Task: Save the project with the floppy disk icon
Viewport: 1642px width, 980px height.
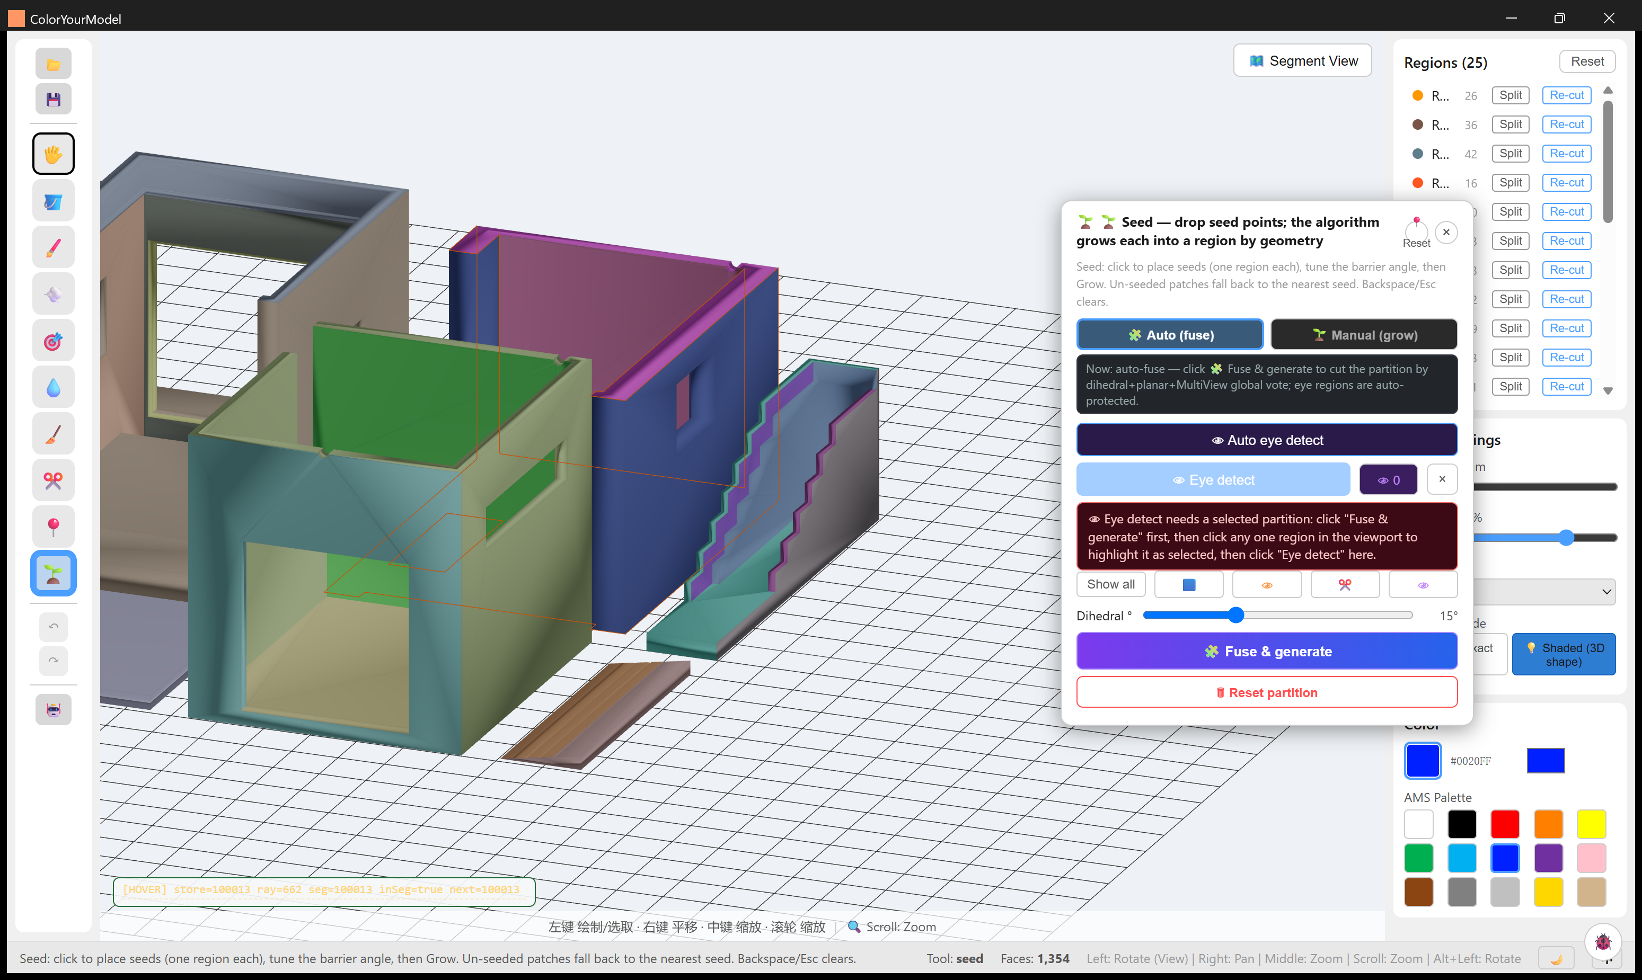Action: (x=54, y=99)
